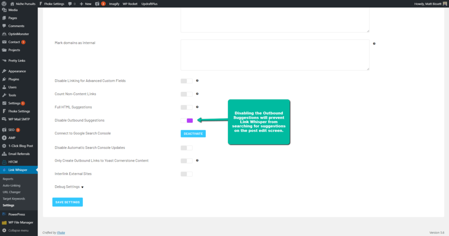Click help icon beside Mark domains as internal
Screen dimensions: 449x236
(374, 43)
